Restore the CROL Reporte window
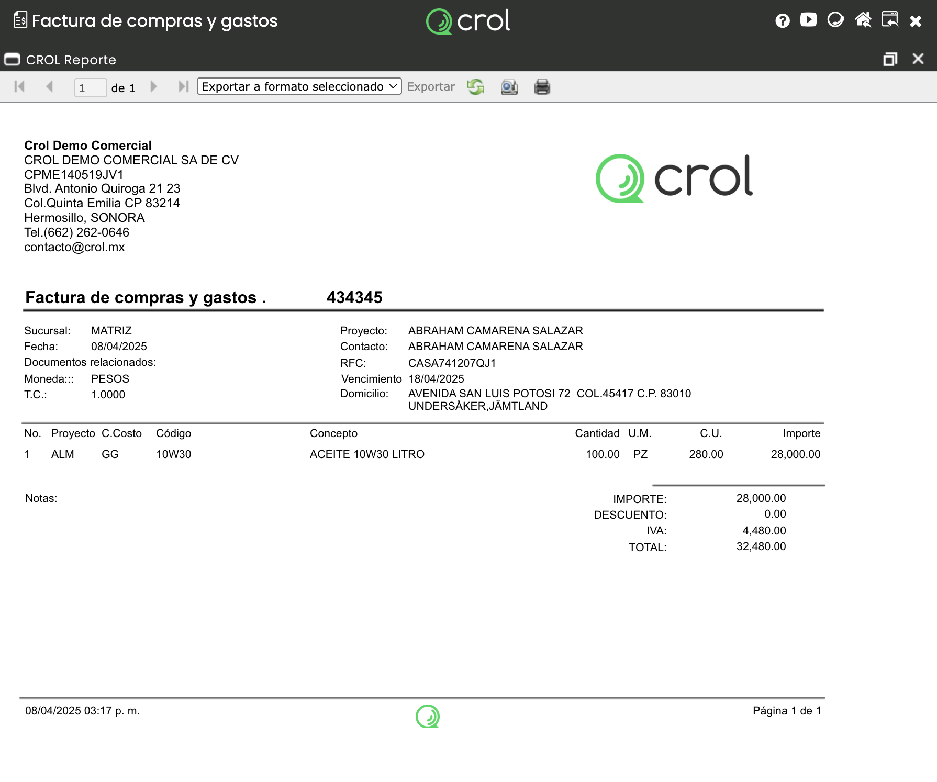937x782 pixels. 890,59
